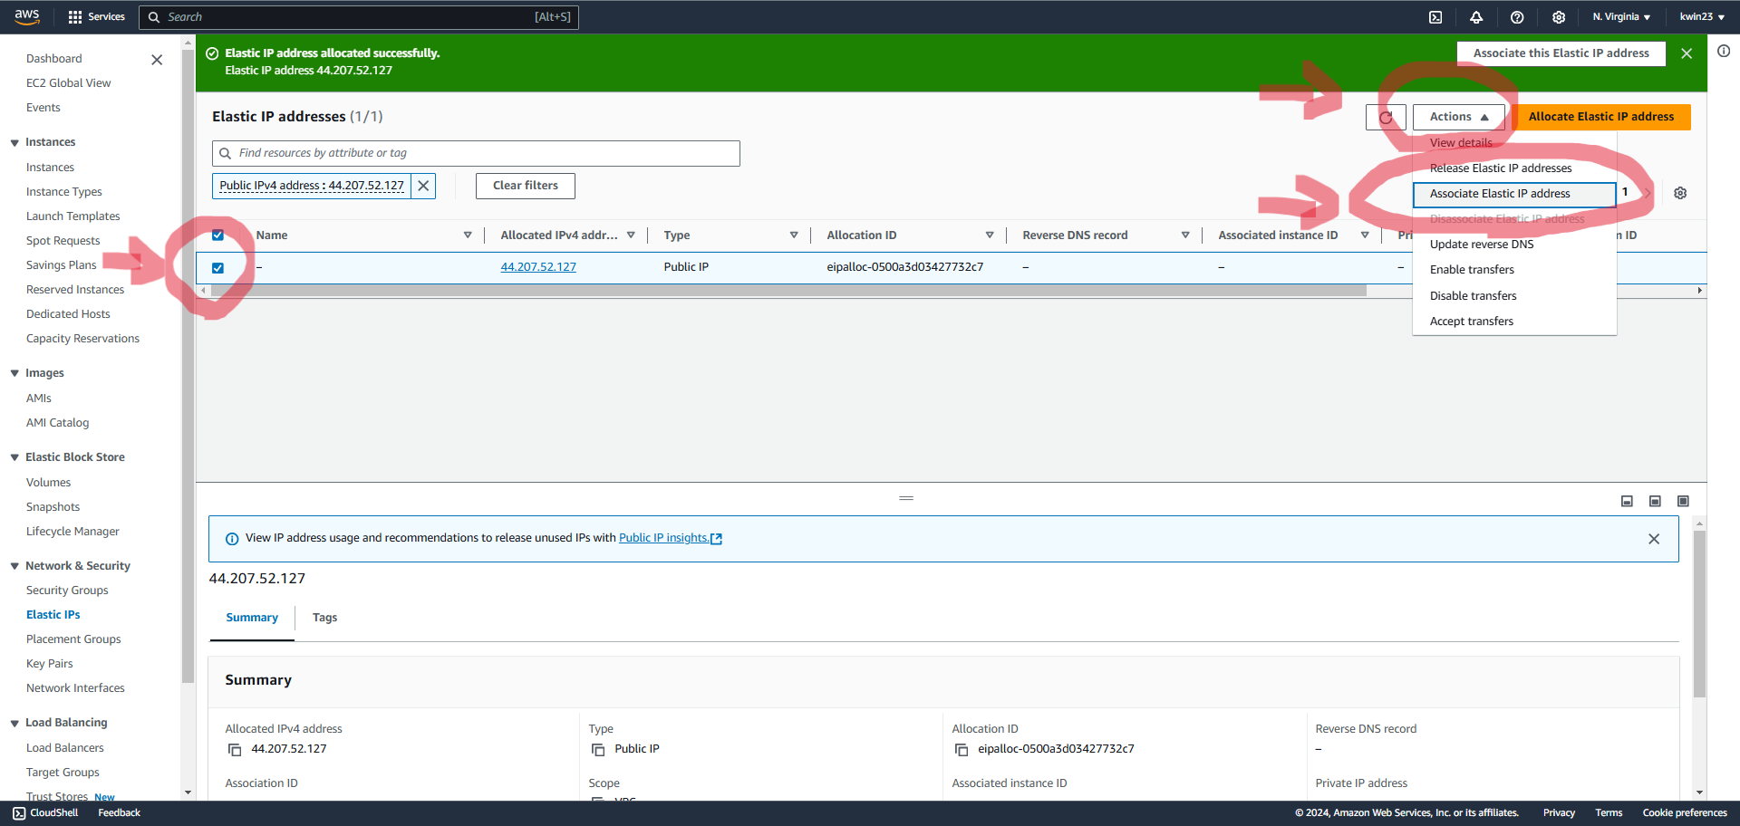Remove the Public IPv4 address filter
The image size is (1740, 826).
(x=423, y=186)
